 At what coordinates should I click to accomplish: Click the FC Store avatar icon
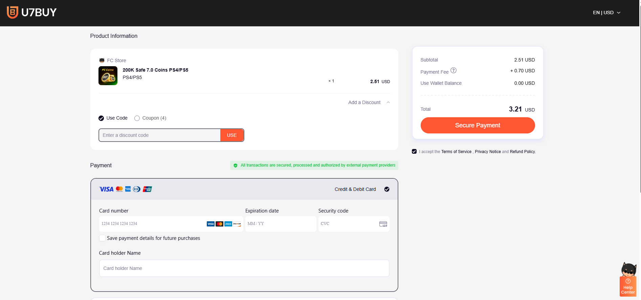click(x=102, y=60)
